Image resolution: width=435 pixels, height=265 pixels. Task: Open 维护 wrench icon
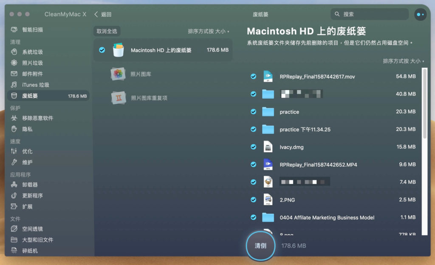tap(14, 162)
